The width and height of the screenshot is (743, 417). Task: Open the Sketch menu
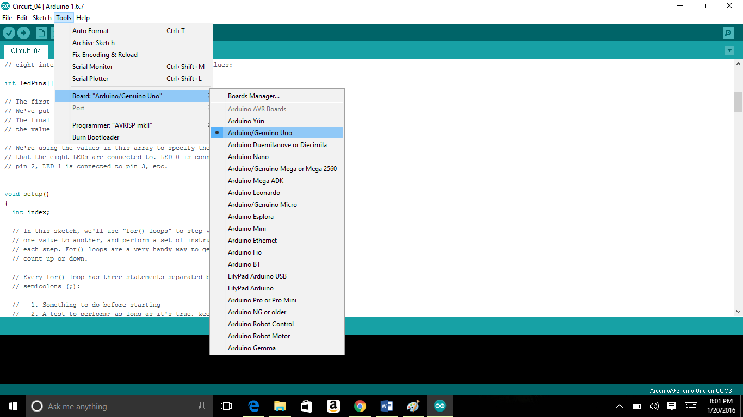coord(42,17)
